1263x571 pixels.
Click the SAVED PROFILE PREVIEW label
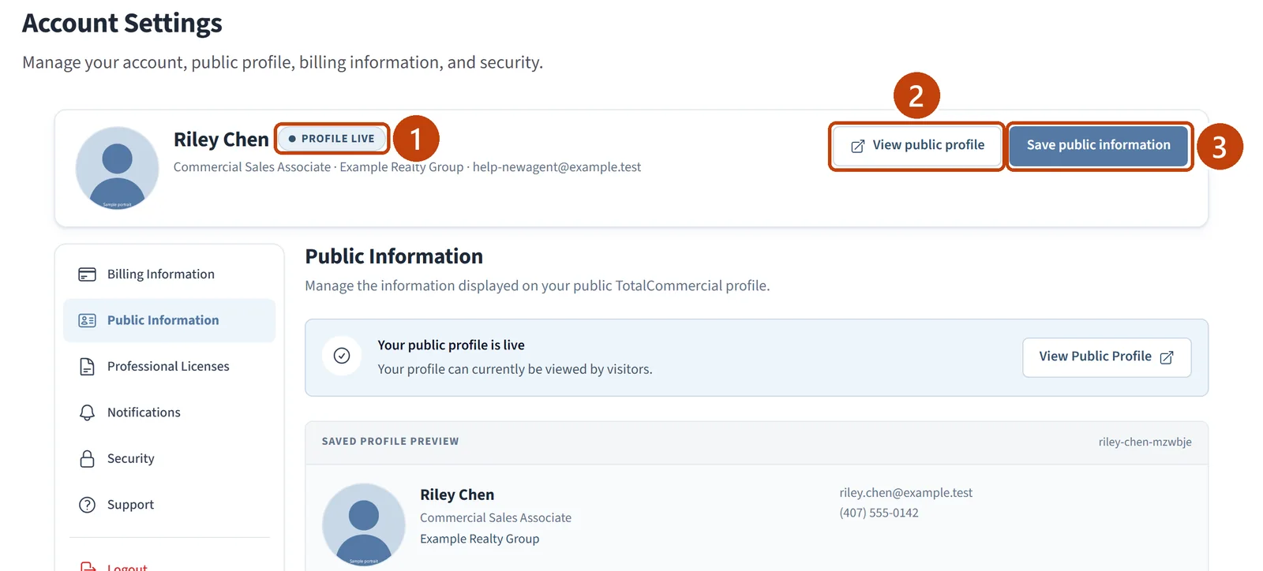[390, 442]
